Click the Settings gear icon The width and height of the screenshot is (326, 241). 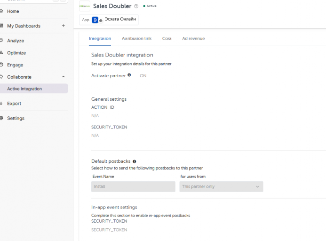[1, 118]
